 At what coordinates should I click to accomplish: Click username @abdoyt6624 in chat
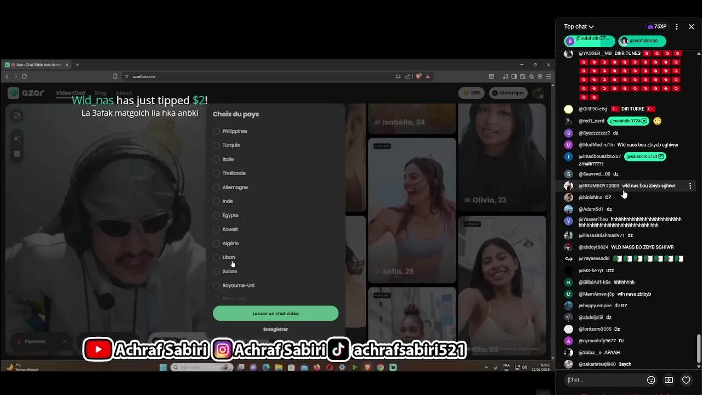593,247
